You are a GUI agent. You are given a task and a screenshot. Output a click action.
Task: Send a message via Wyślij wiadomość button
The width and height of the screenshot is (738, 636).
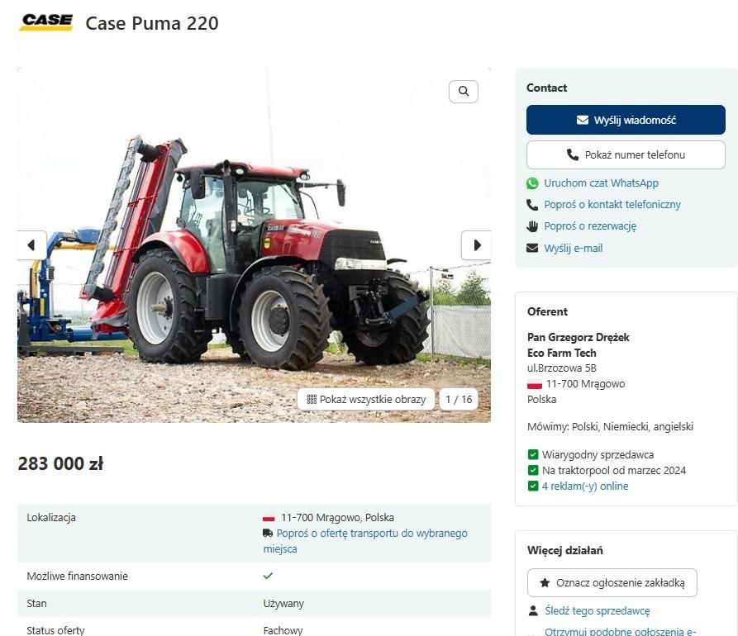(626, 120)
